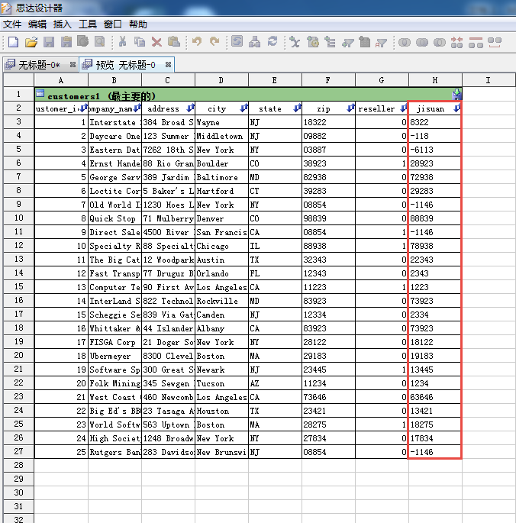Click the zip cell 73646
The width and height of the screenshot is (516, 523).
[328, 397]
